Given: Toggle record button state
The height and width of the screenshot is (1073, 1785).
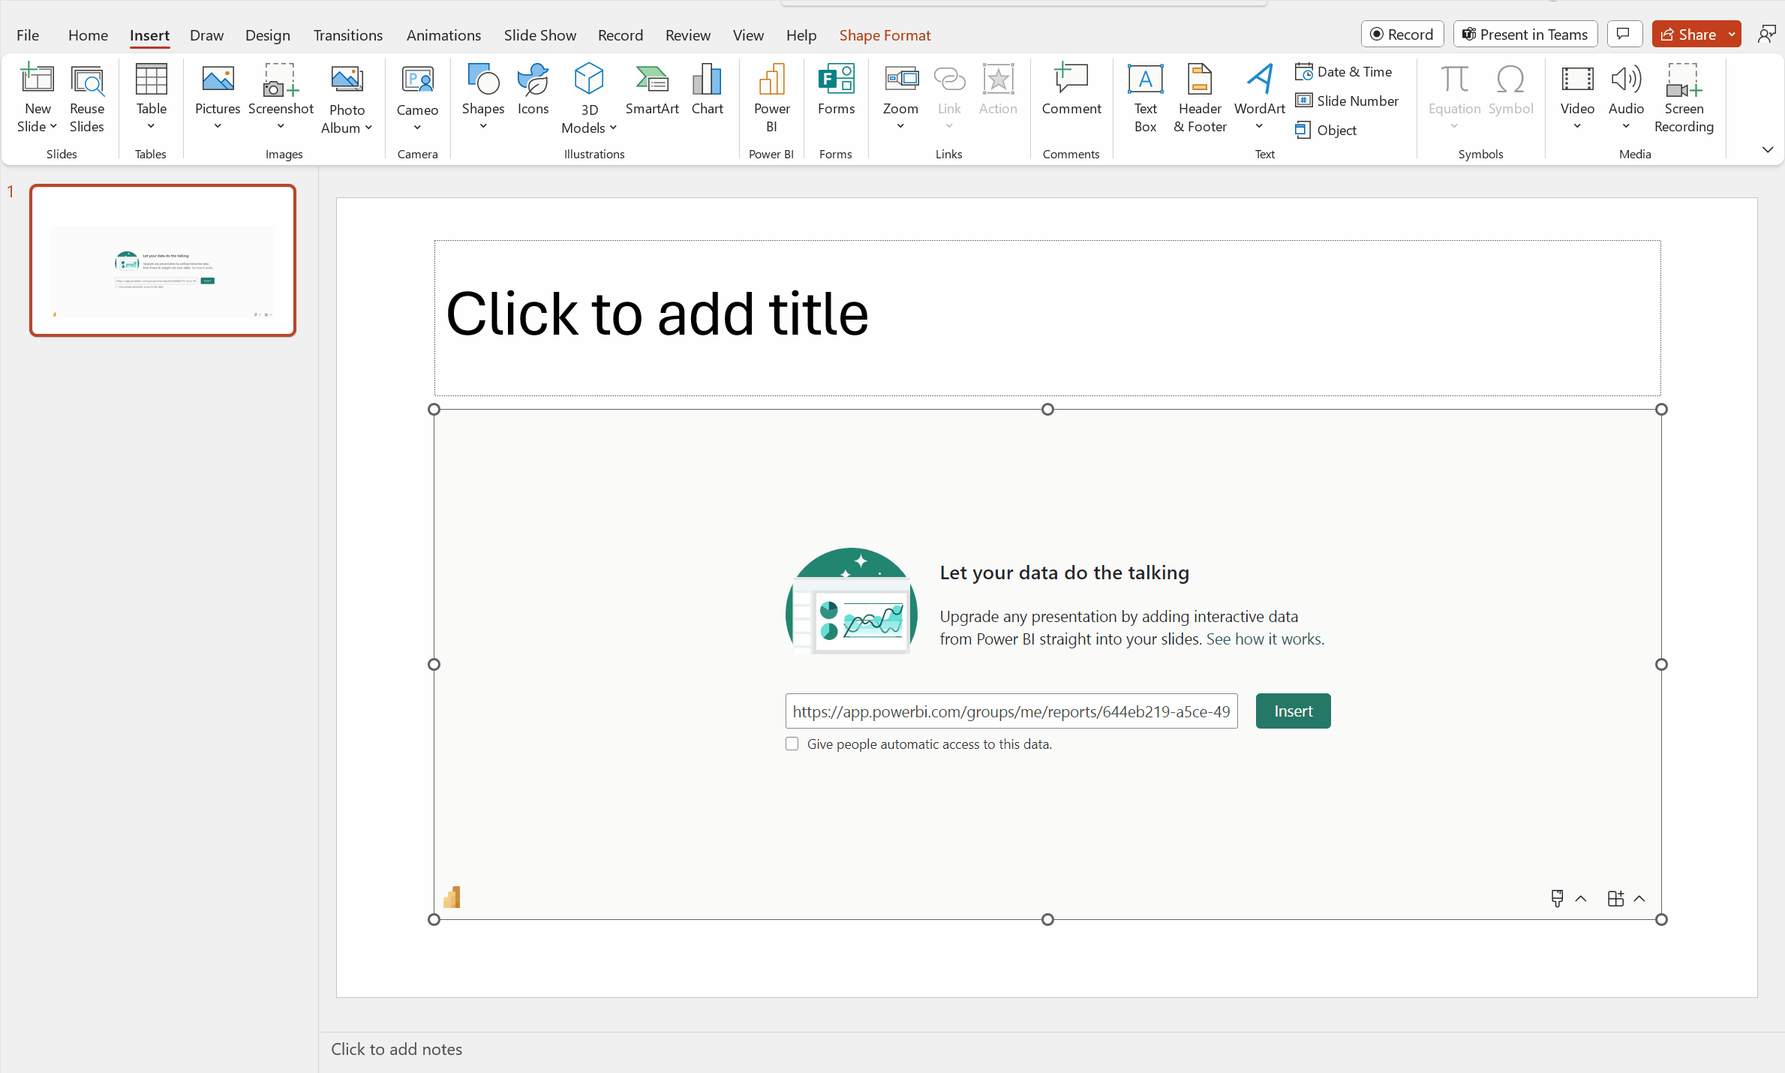Looking at the screenshot, I should point(1402,33).
